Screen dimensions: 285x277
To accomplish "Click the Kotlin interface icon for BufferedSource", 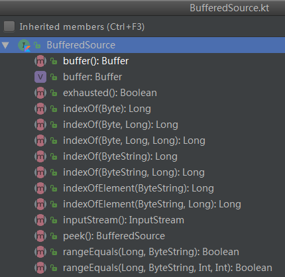I will point(24,45).
